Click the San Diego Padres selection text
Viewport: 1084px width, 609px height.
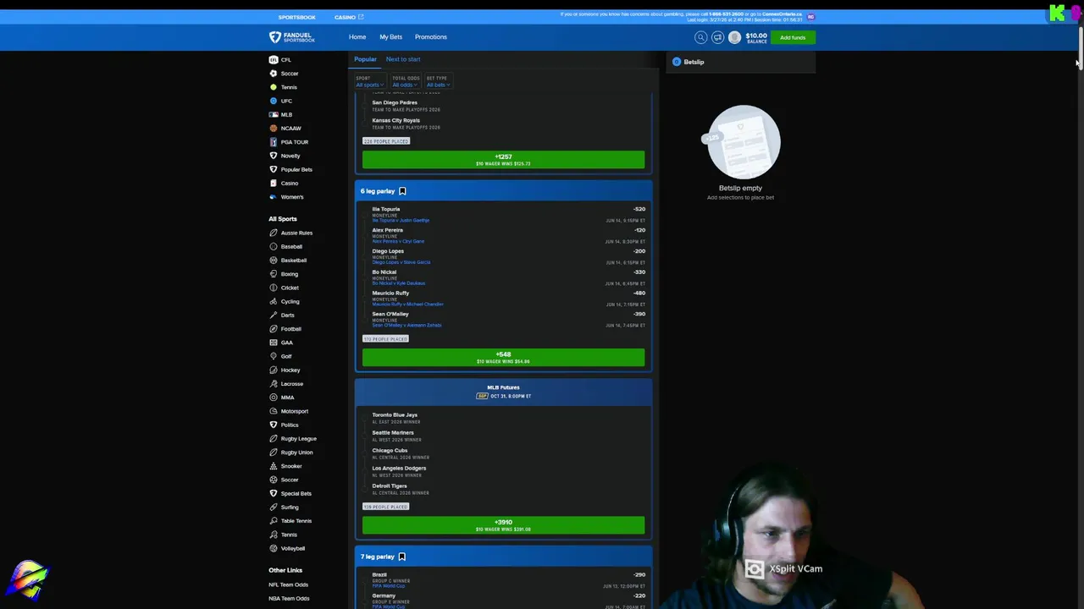point(395,102)
